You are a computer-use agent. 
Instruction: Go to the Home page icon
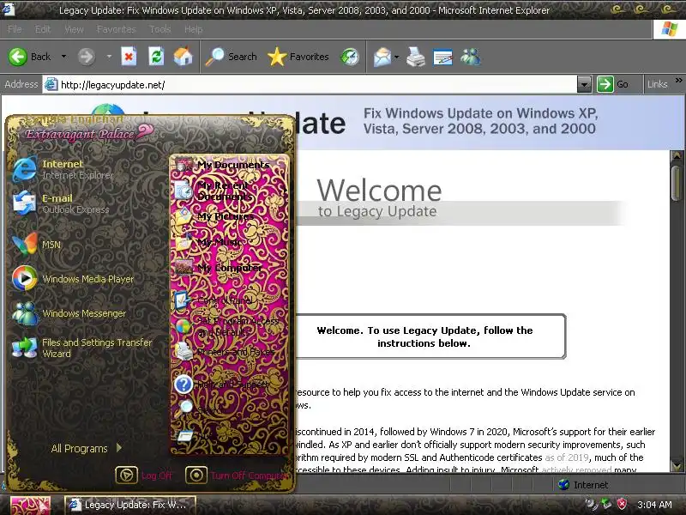point(183,57)
